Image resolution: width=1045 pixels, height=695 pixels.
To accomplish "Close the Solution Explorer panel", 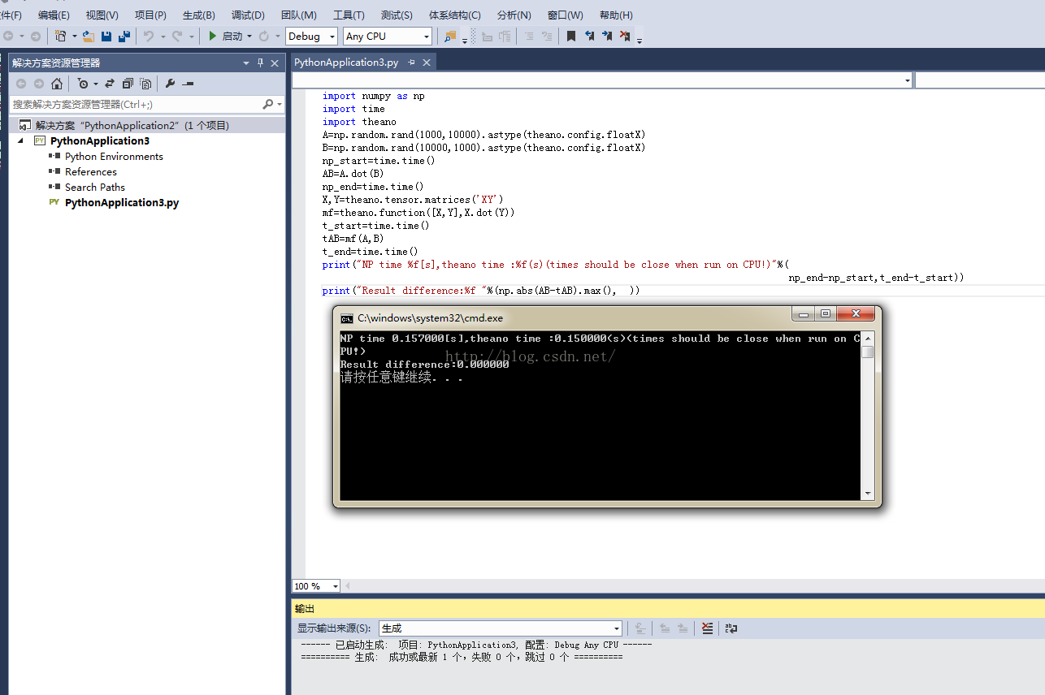I will tap(275, 63).
